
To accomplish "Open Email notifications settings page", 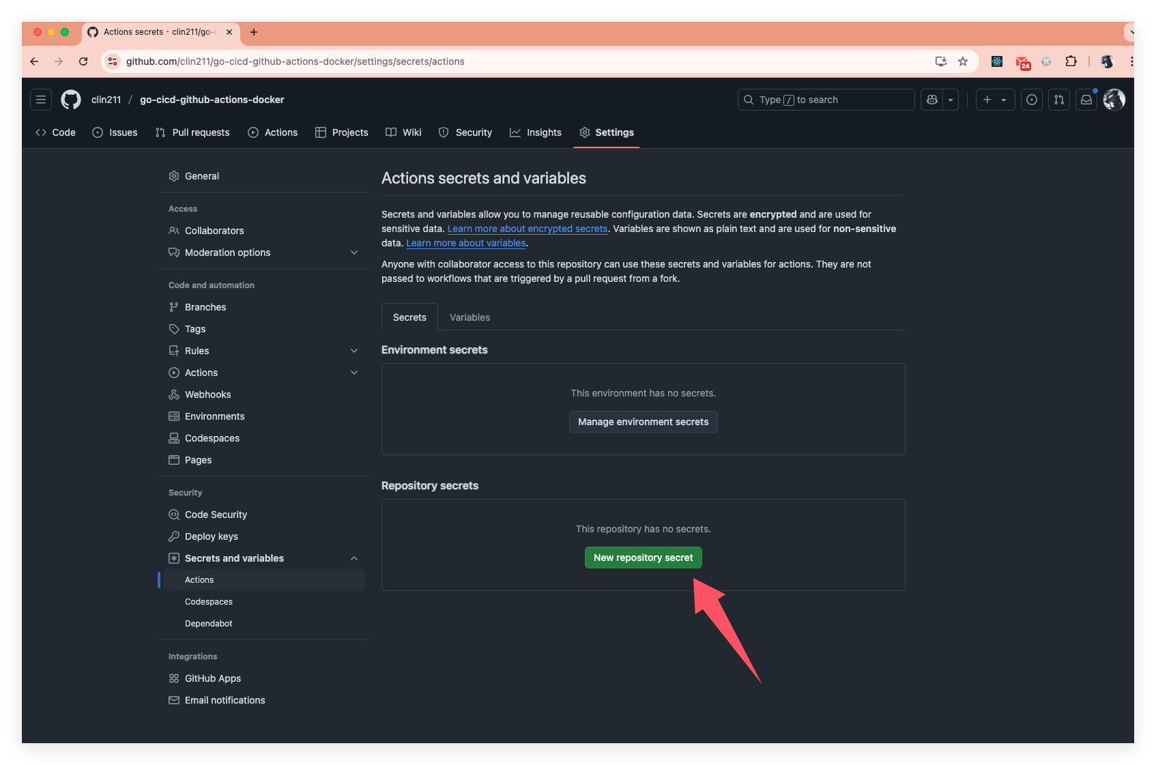I will click(264, 700).
